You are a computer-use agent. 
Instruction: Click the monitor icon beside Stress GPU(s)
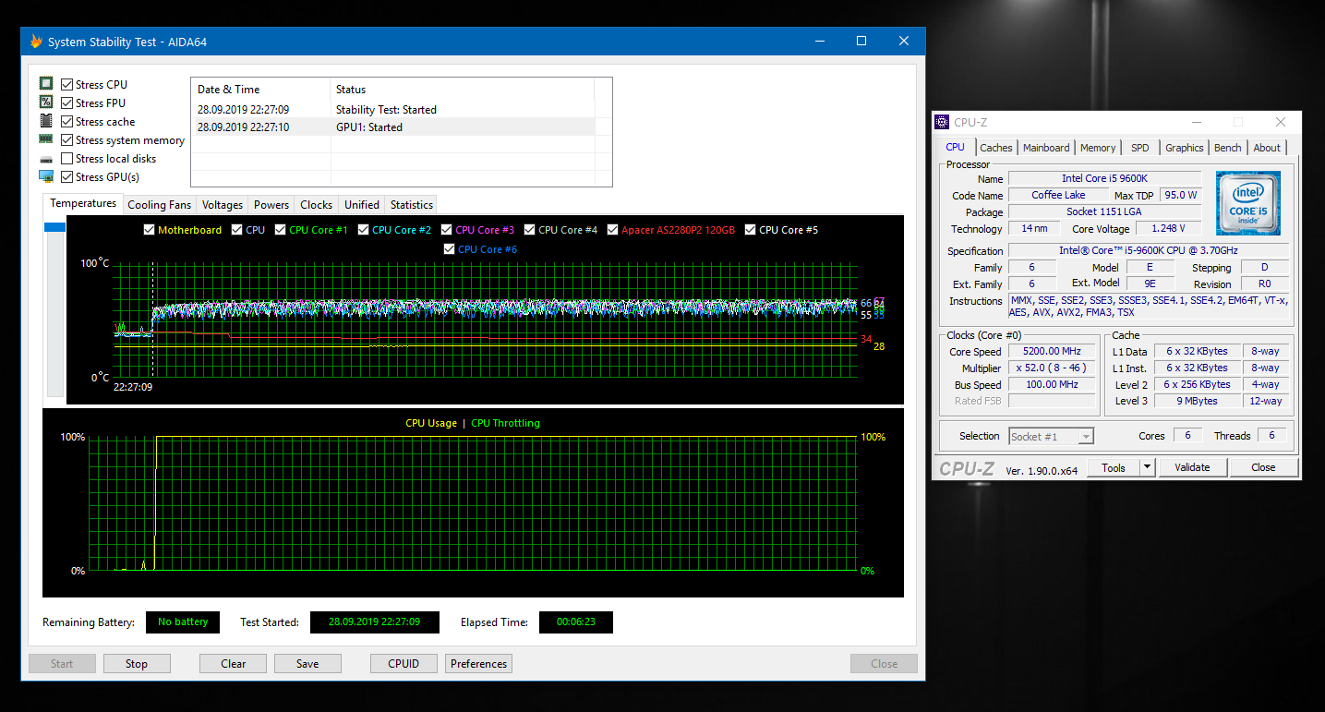pyautogui.click(x=46, y=176)
